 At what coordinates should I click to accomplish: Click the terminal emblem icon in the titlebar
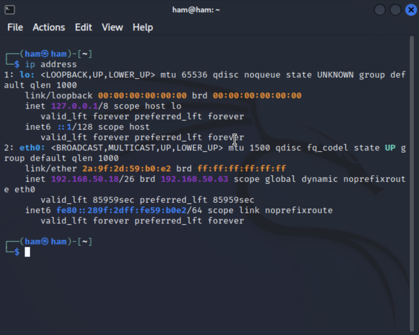coord(9,9)
